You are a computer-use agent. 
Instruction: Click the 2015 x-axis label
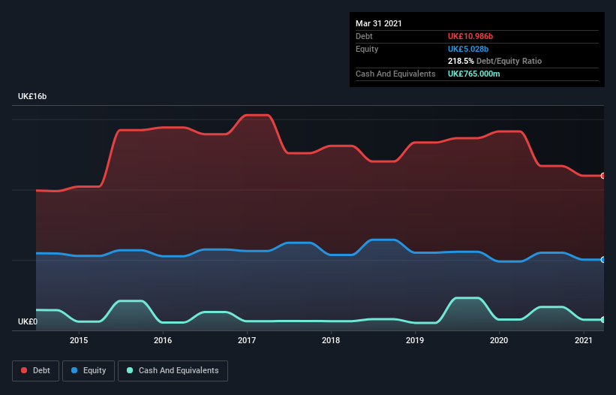tap(79, 340)
